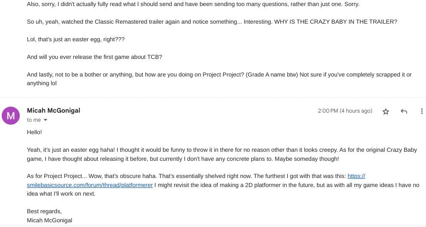Viewport: 426px width, 227px height.
Task: Click the line 'Lol, that's just an easter egg, right???'
Action: (75, 39)
